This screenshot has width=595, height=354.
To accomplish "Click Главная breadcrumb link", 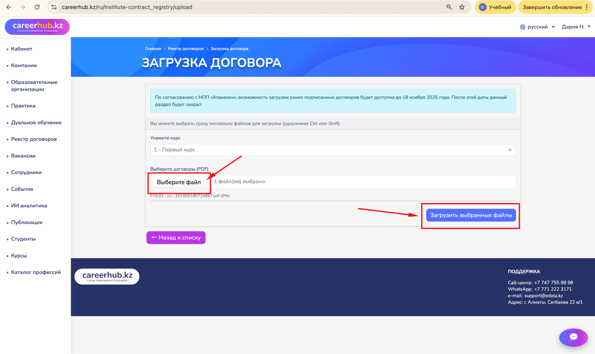I will click(x=153, y=49).
